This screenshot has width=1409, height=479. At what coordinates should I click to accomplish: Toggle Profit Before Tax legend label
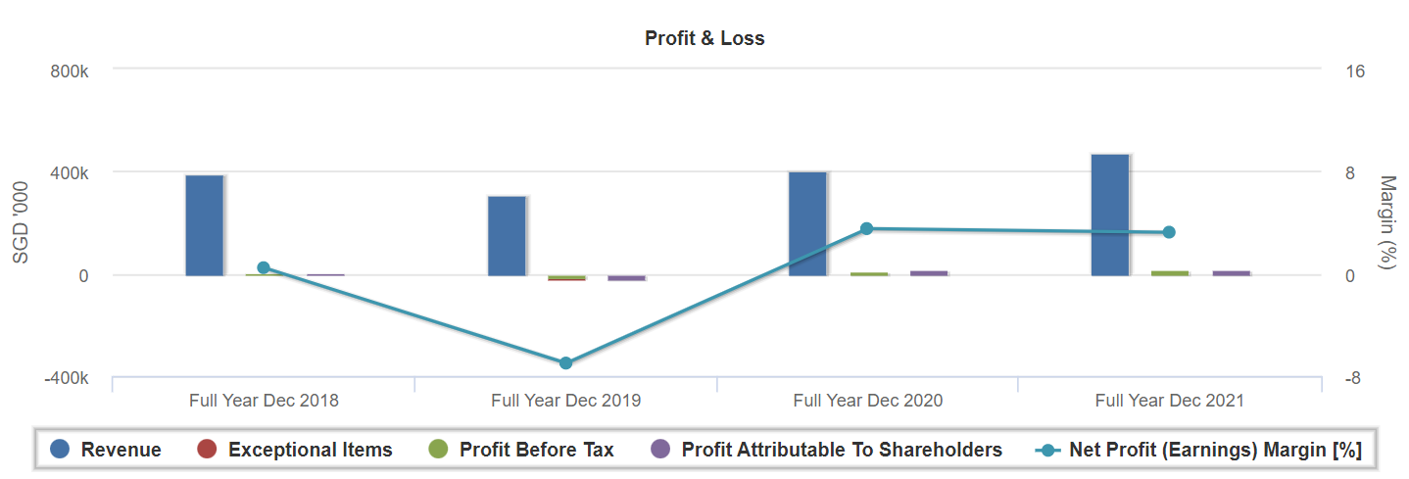tap(536, 450)
